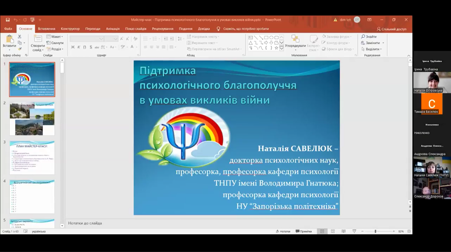Select slide 2 thumbnail with landscape photos
This screenshot has width=451, height=252.
[x=32, y=118]
